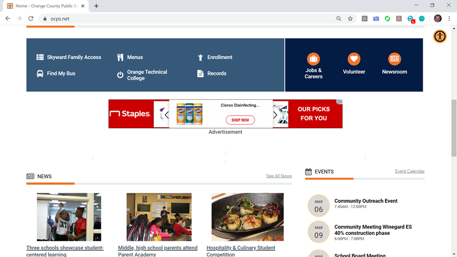
Task: Click the SHOP NOW button in the ad
Action: point(240,120)
